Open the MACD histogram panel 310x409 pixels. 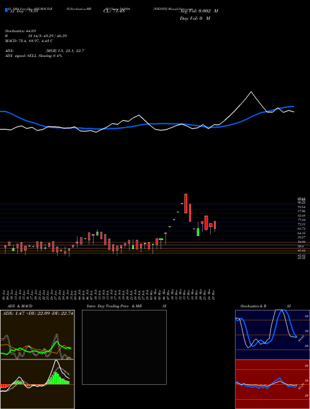click(x=37, y=384)
